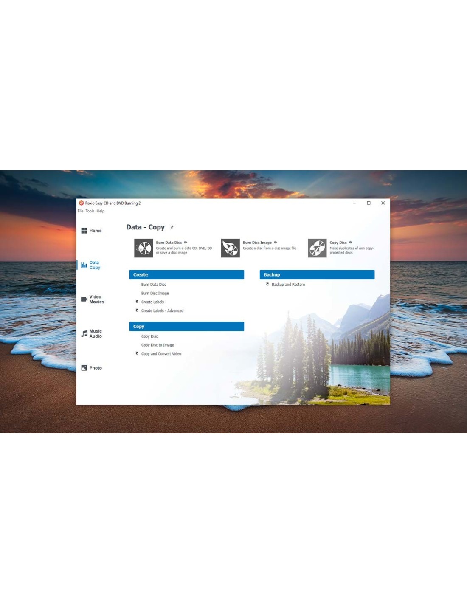The height and width of the screenshot is (604, 467).
Task: Maximize the Roxio window
Action: (369, 203)
